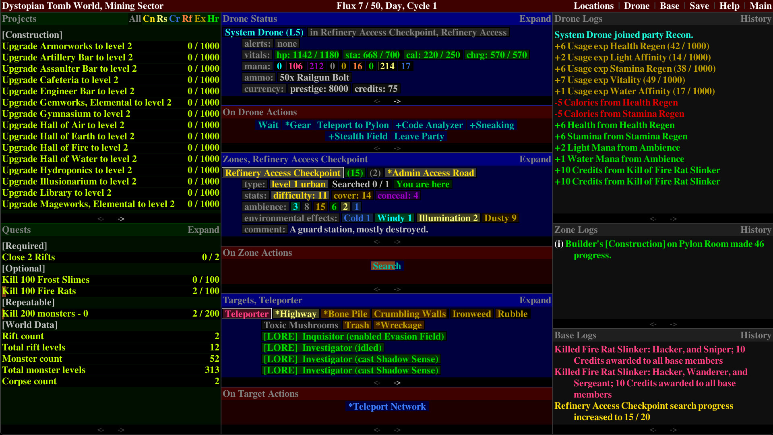This screenshot has height=435, width=773.
Task: Expand the Quests section
Action: pyautogui.click(x=203, y=230)
